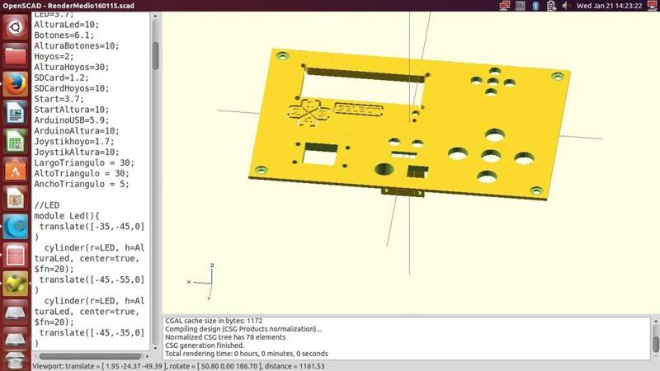The width and height of the screenshot is (660, 371).
Task: Open the Files manager from launcher
Action: coord(15,55)
